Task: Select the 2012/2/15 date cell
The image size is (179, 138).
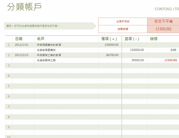Action: pyautogui.click(x=21, y=55)
